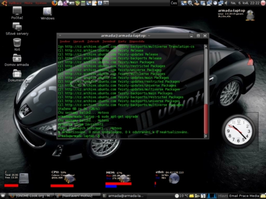Image resolution: width=266 pixels, height=199 pixels.
Task: Click the red terminal scrollbar thumb
Action: point(206,119)
